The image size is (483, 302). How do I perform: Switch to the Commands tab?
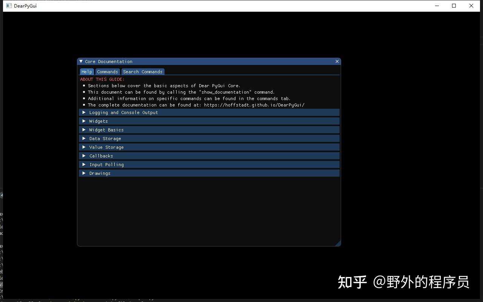(108, 71)
